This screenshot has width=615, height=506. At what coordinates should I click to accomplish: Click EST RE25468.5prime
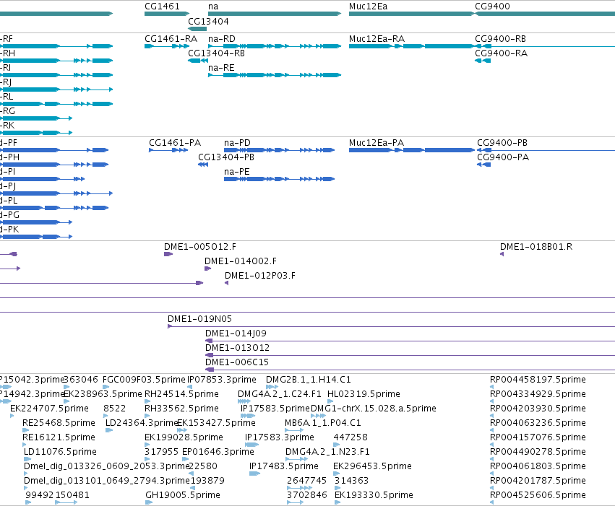click(59, 423)
